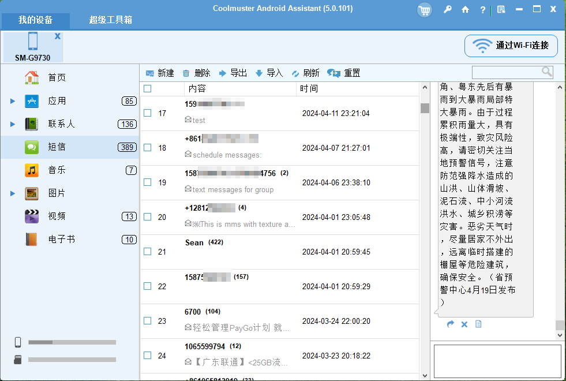
Task: Go to the home icon in title bar
Action: 465,9
